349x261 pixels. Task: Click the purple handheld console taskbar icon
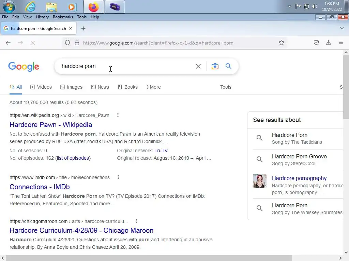point(115,7)
